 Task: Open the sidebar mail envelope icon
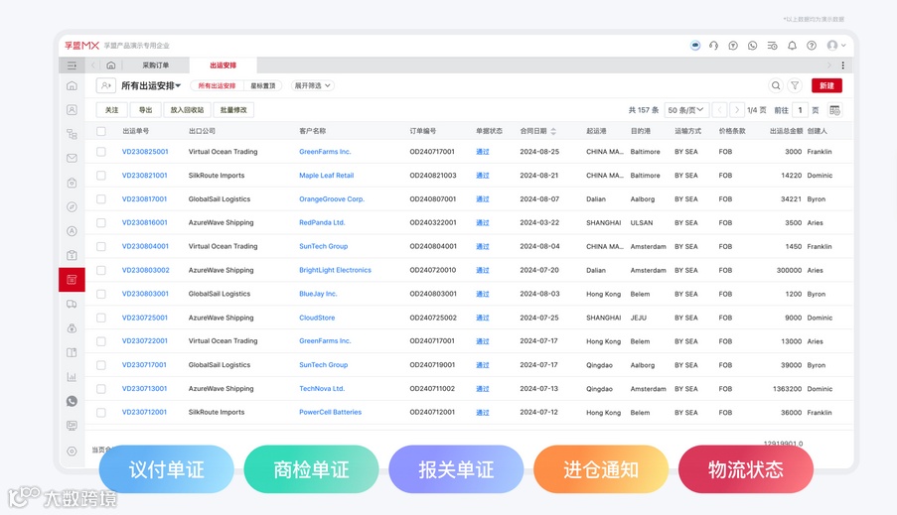coord(72,159)
